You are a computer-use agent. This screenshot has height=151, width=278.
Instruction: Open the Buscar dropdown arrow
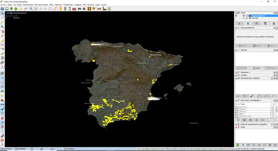262,68
